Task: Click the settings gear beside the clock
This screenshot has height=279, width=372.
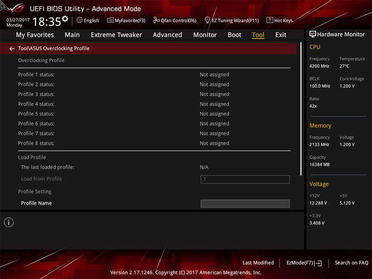Action: (x=65, y=19)
